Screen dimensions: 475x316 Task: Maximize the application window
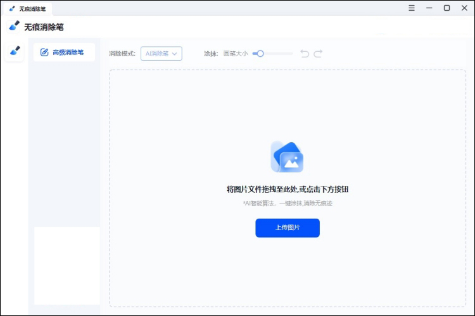click(x=446, y=8)
